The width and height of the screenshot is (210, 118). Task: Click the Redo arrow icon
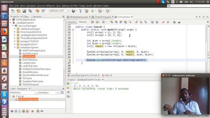tap(43, 11)
